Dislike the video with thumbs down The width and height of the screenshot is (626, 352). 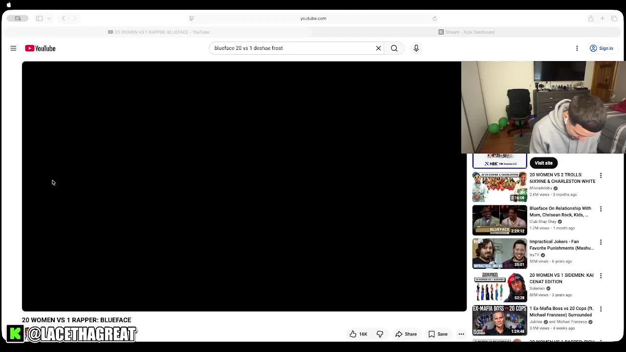380,334
